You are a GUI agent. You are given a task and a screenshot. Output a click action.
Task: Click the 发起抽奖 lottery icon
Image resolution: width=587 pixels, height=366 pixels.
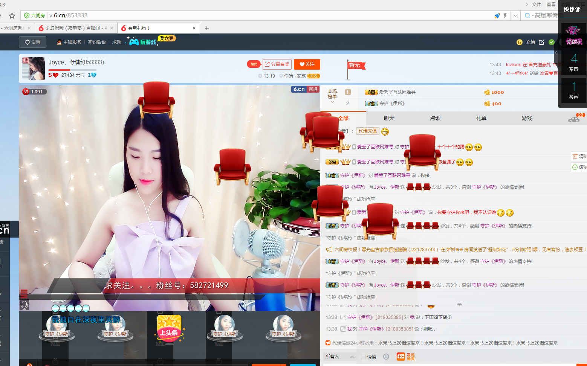pos(406,357)
